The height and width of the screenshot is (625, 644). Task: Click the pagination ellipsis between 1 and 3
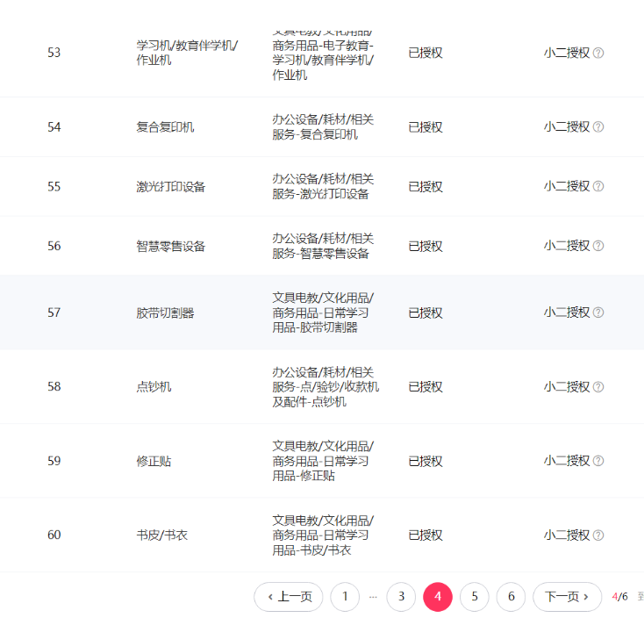click(x=373, y=597)
